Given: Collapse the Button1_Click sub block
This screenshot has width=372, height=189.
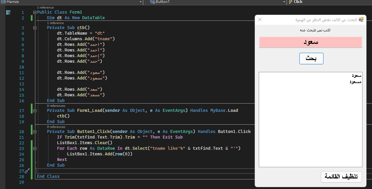Looking at the screenshot, I should (35, 132).
